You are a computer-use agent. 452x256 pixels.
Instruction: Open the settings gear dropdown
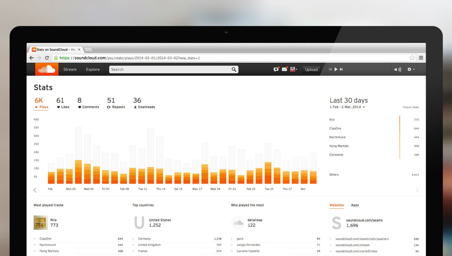[411, 69]
